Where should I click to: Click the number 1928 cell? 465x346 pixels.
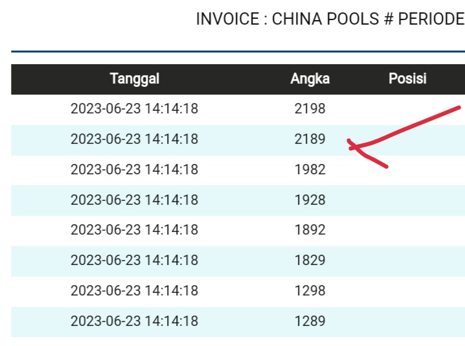(x=310, y=200)
